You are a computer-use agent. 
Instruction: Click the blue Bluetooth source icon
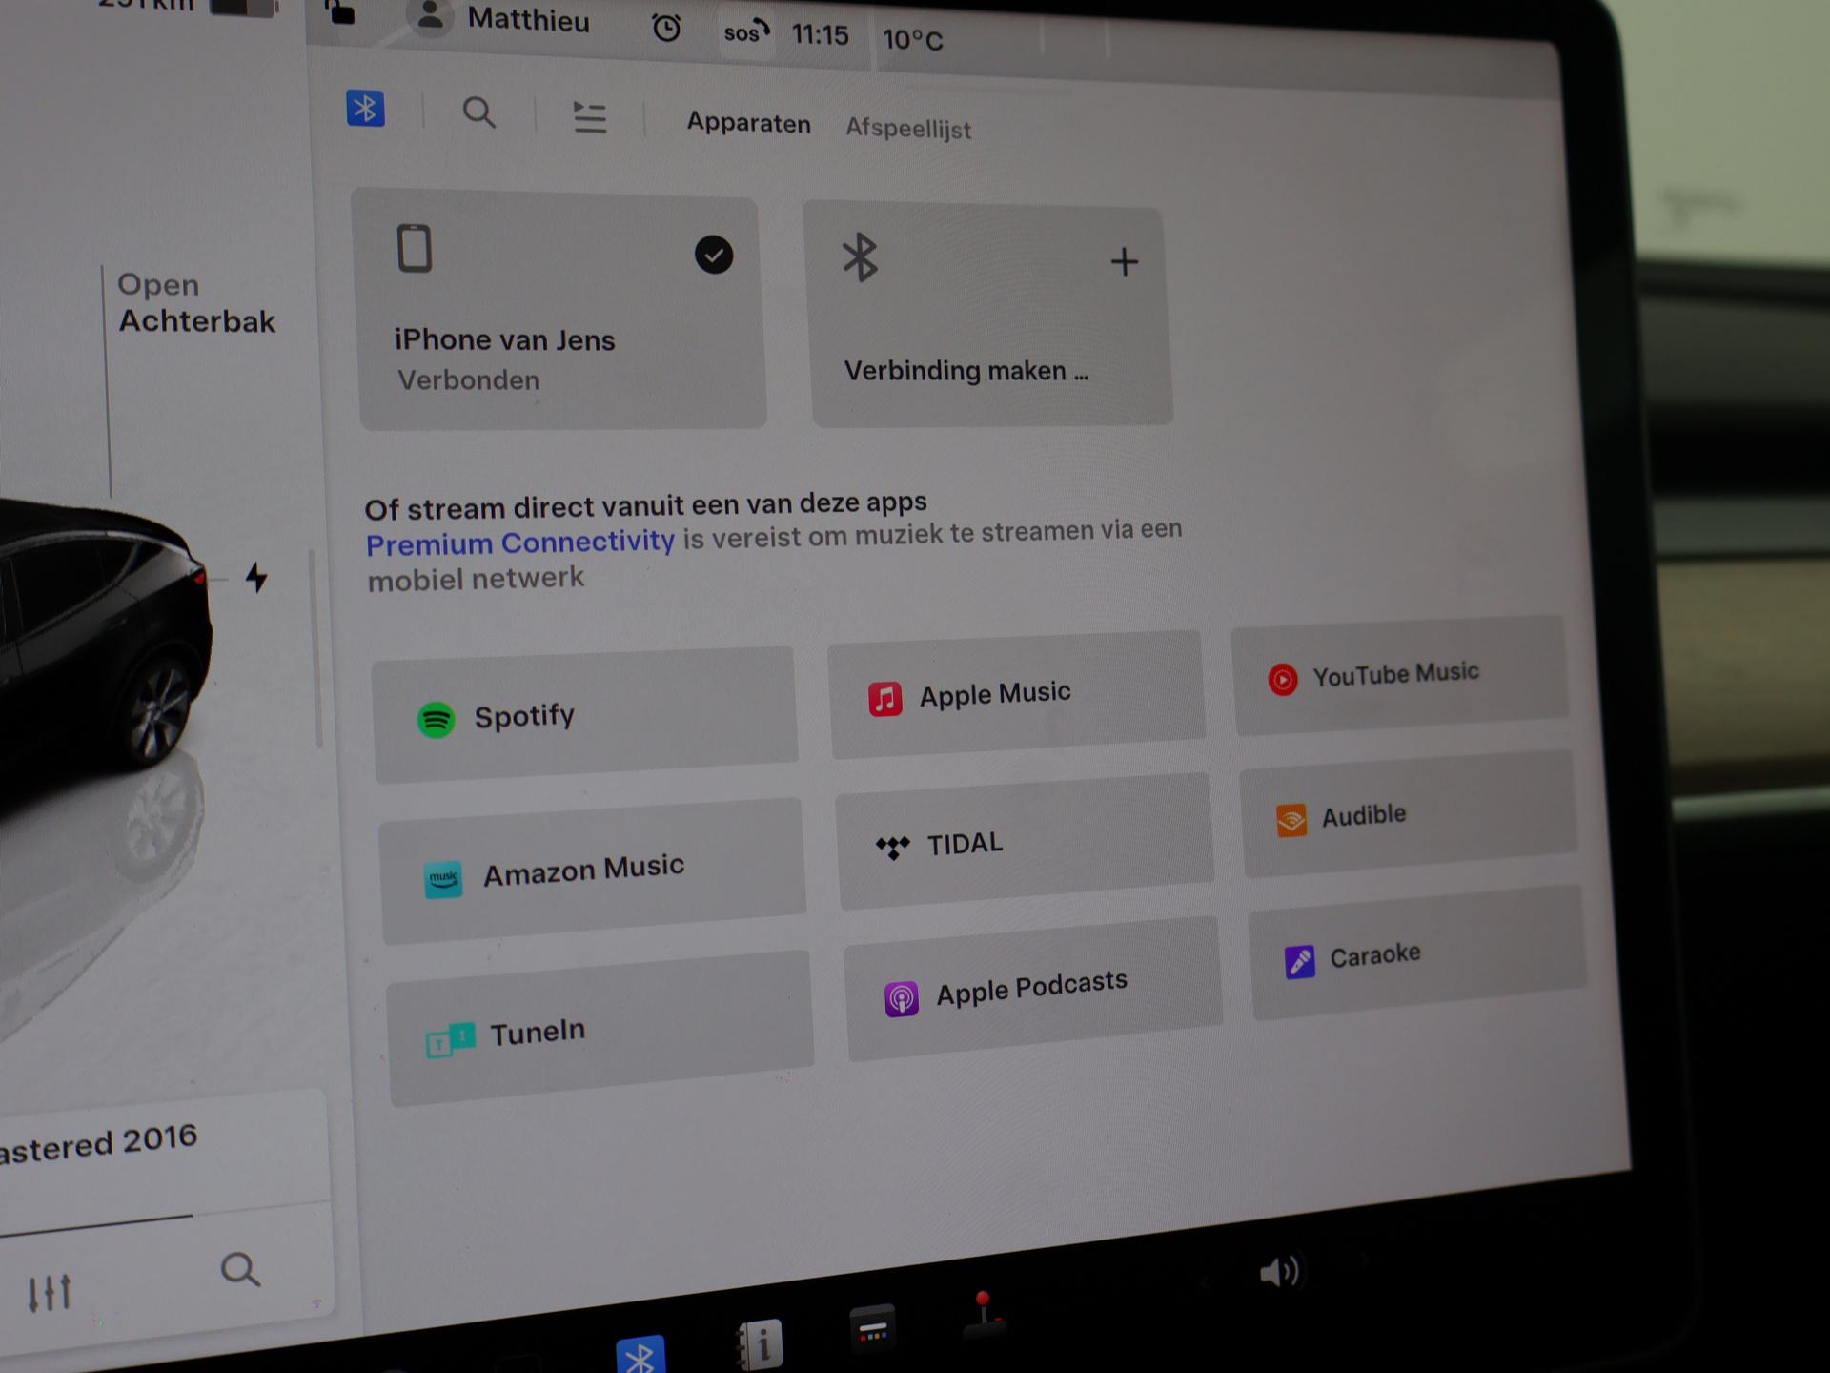pyautogui.click(x=365, y=109)
